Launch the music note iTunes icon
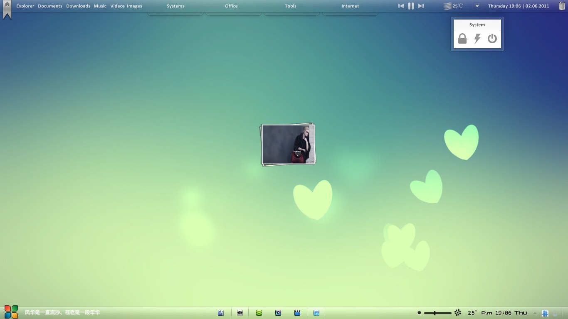 tap(278, 313)
